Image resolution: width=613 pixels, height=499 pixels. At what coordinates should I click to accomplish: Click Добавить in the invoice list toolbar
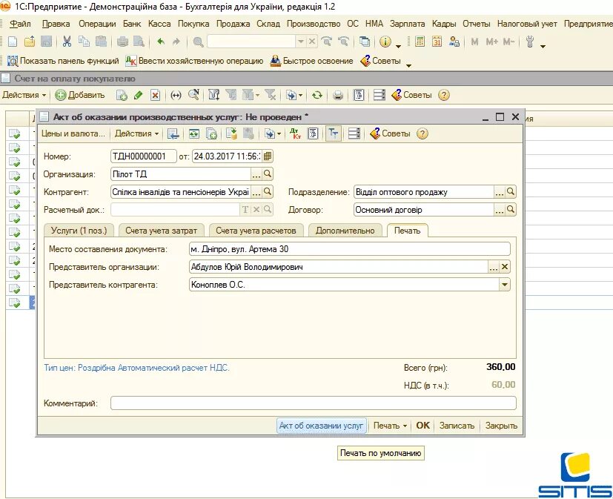tap(80, 95)
